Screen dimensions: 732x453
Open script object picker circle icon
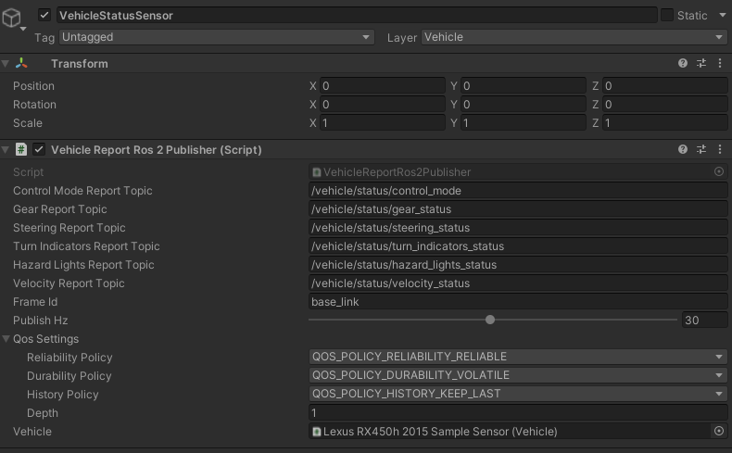719,171
